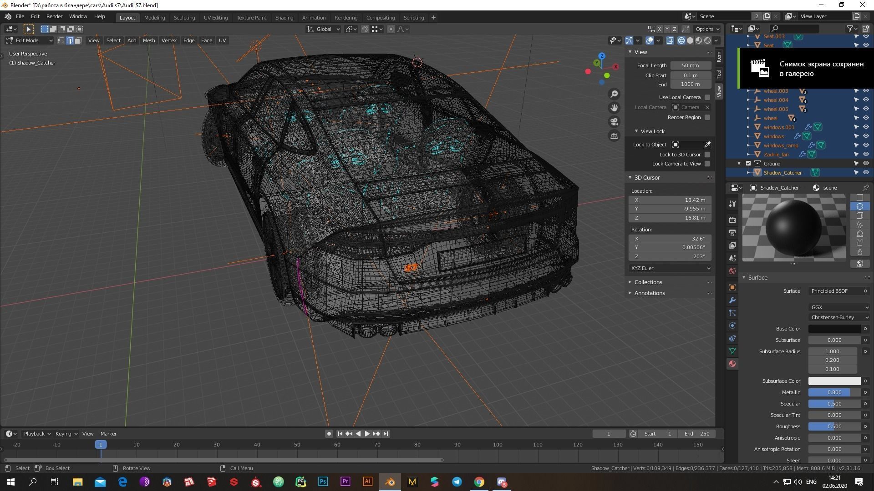Collapse the 3D Cursor panel
874x491 pixels.
tap(647, 178)
